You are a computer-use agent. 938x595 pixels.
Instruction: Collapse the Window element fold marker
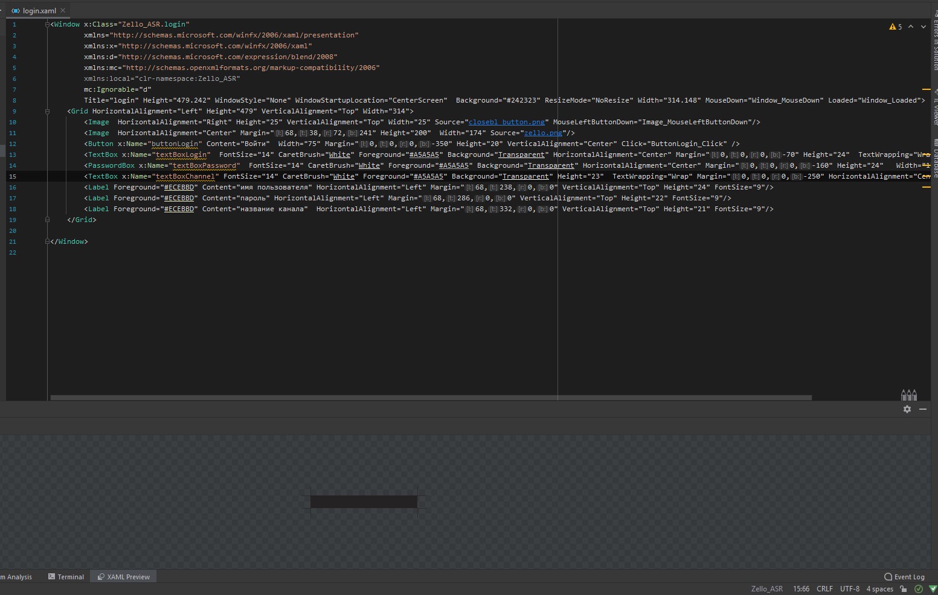[47, 24]
